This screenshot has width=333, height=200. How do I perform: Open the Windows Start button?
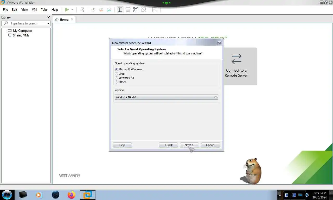tap(7, 195)
